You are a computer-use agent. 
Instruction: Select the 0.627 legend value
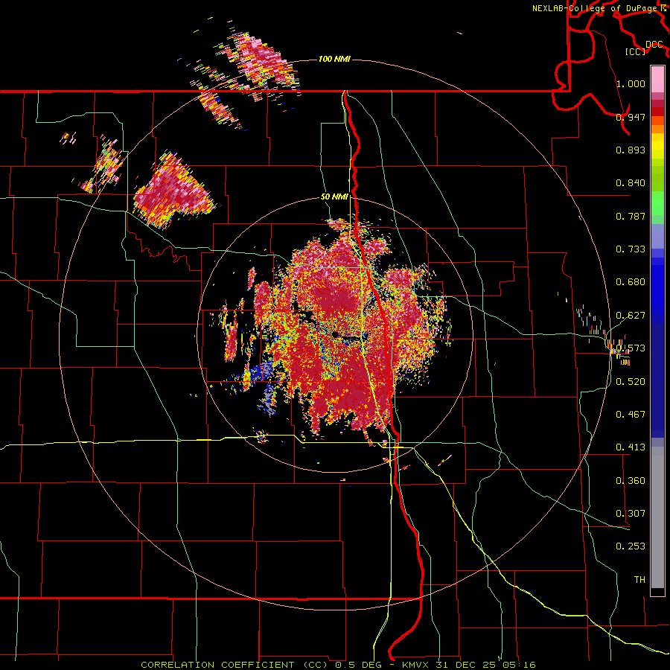click(x=631, y=316)
